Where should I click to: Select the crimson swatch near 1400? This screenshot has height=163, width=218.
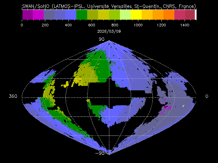[x=180, y=15]
